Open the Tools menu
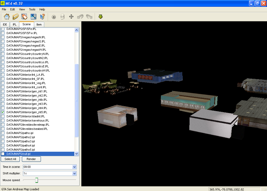267x191 pixels. coord(32,9)
